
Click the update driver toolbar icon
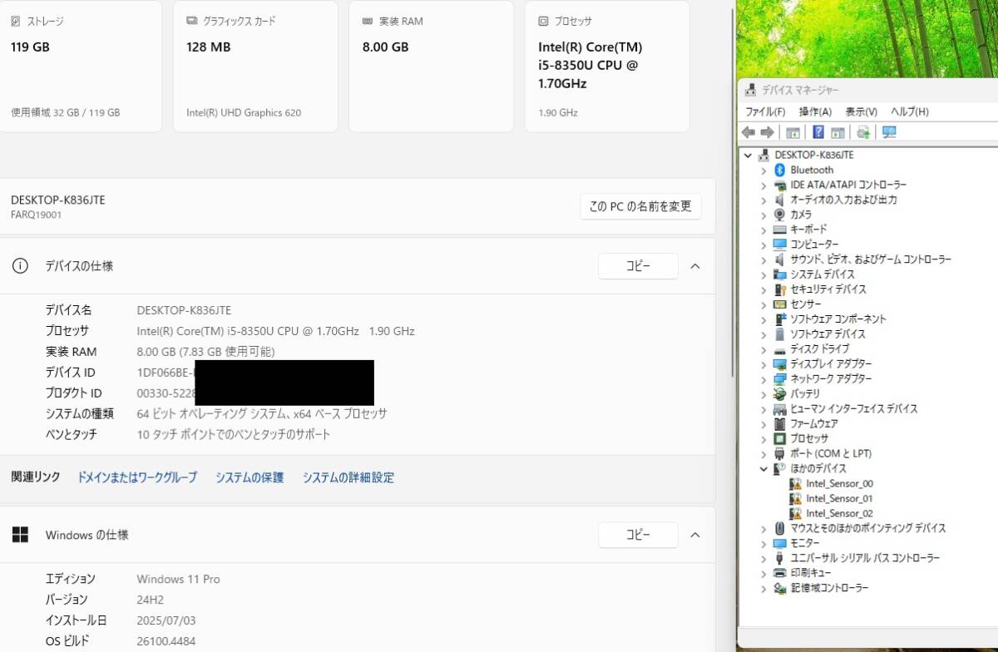point(863,132)
